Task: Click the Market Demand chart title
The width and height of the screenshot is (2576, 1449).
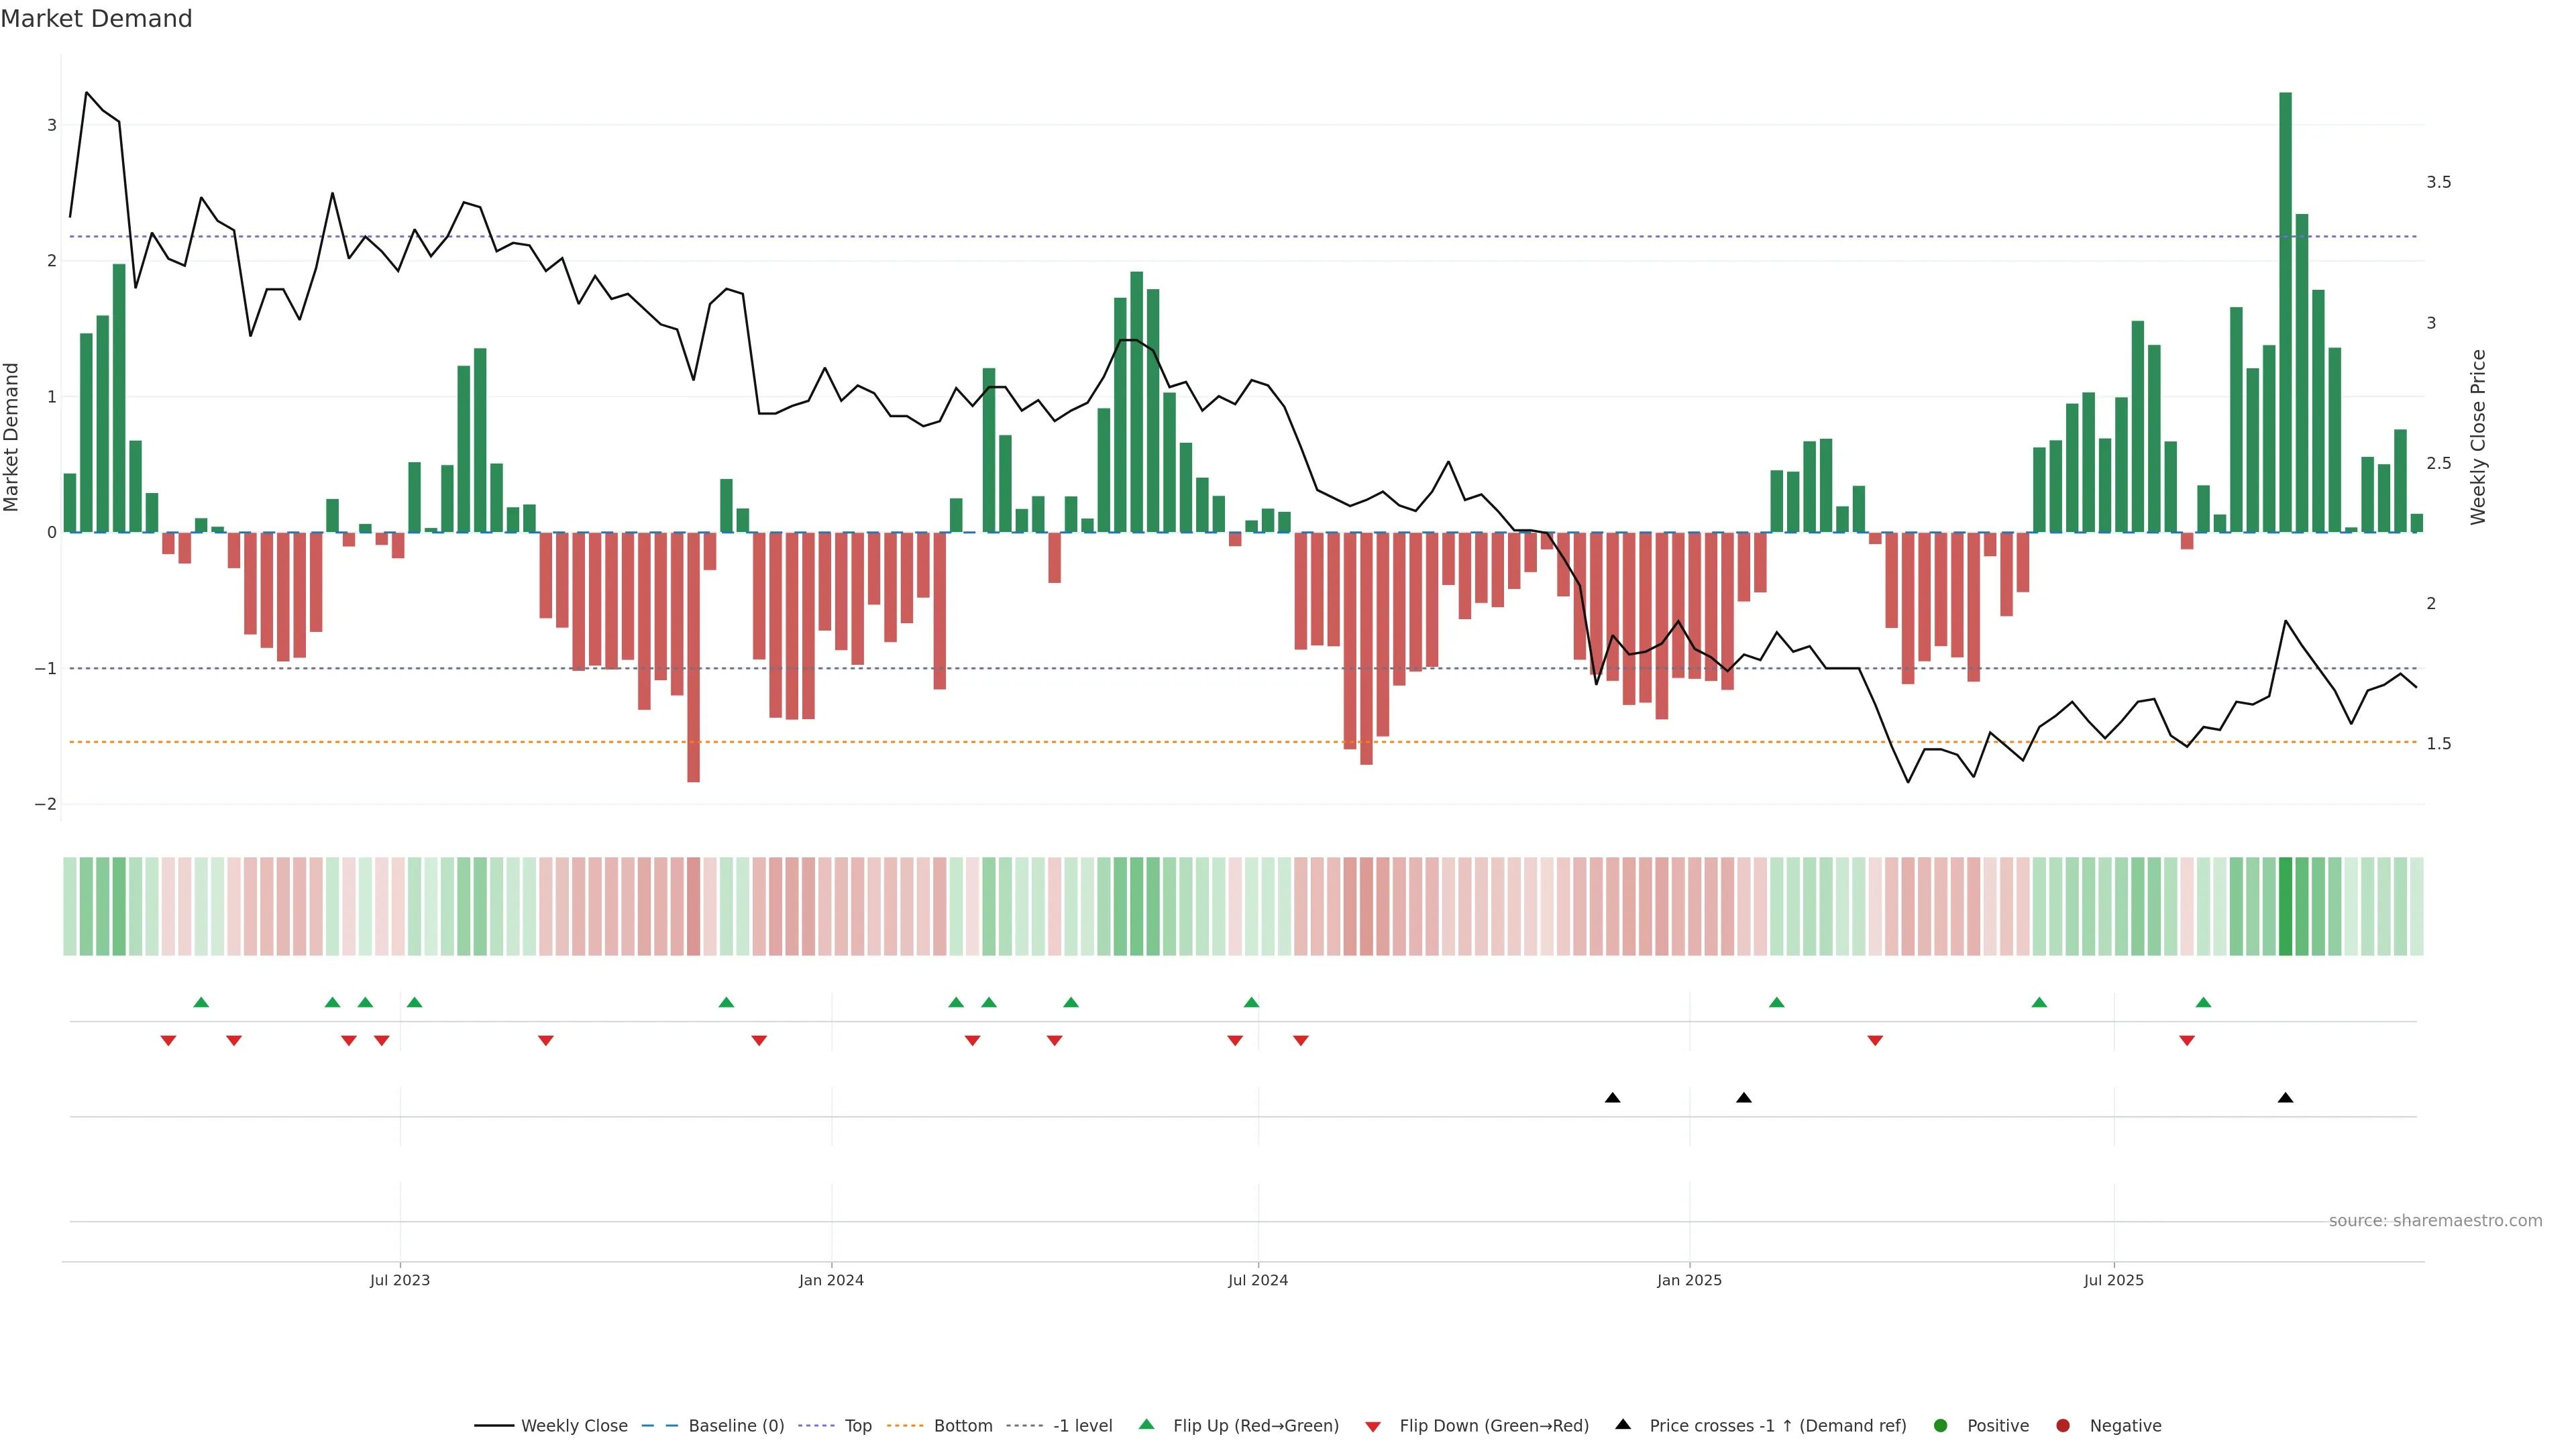Action: coord(96,19)
